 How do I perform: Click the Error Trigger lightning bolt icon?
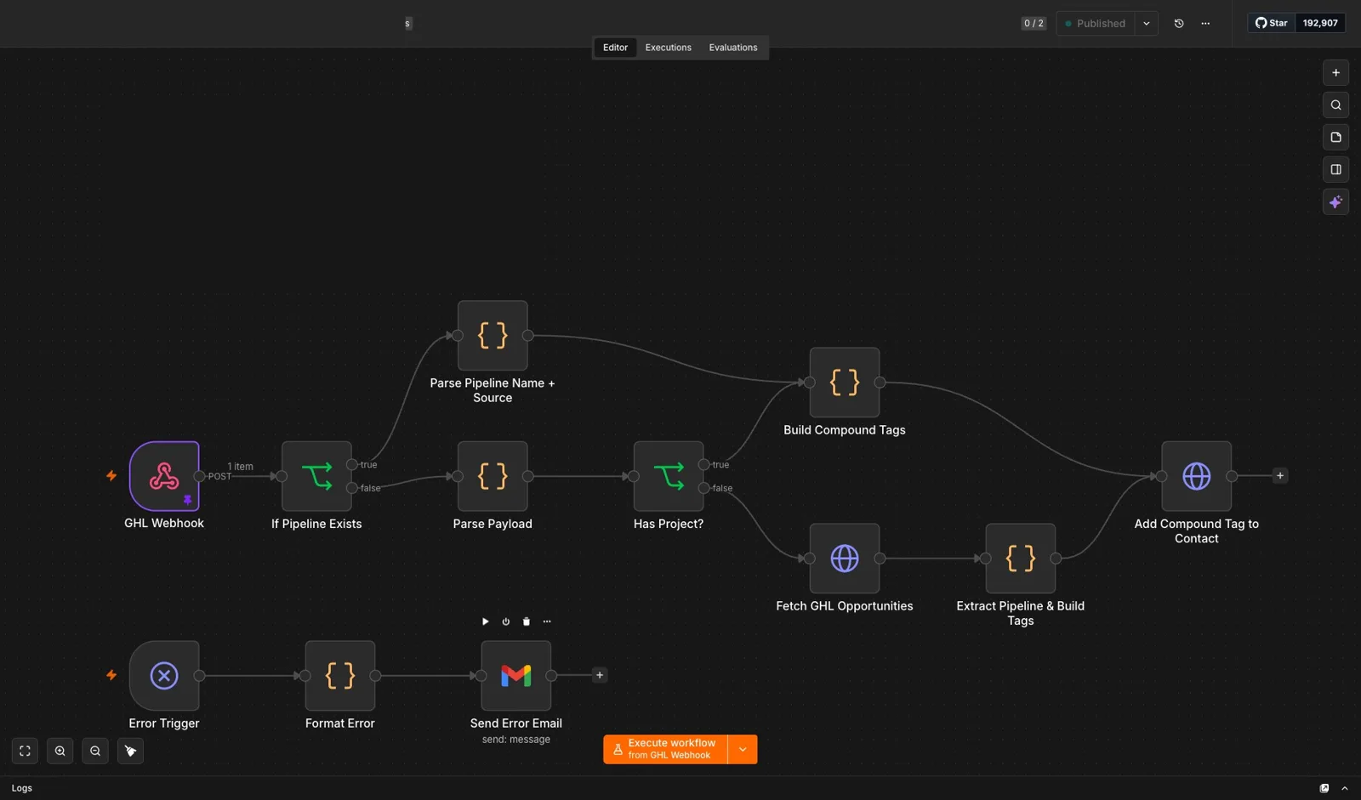(111, 675)
